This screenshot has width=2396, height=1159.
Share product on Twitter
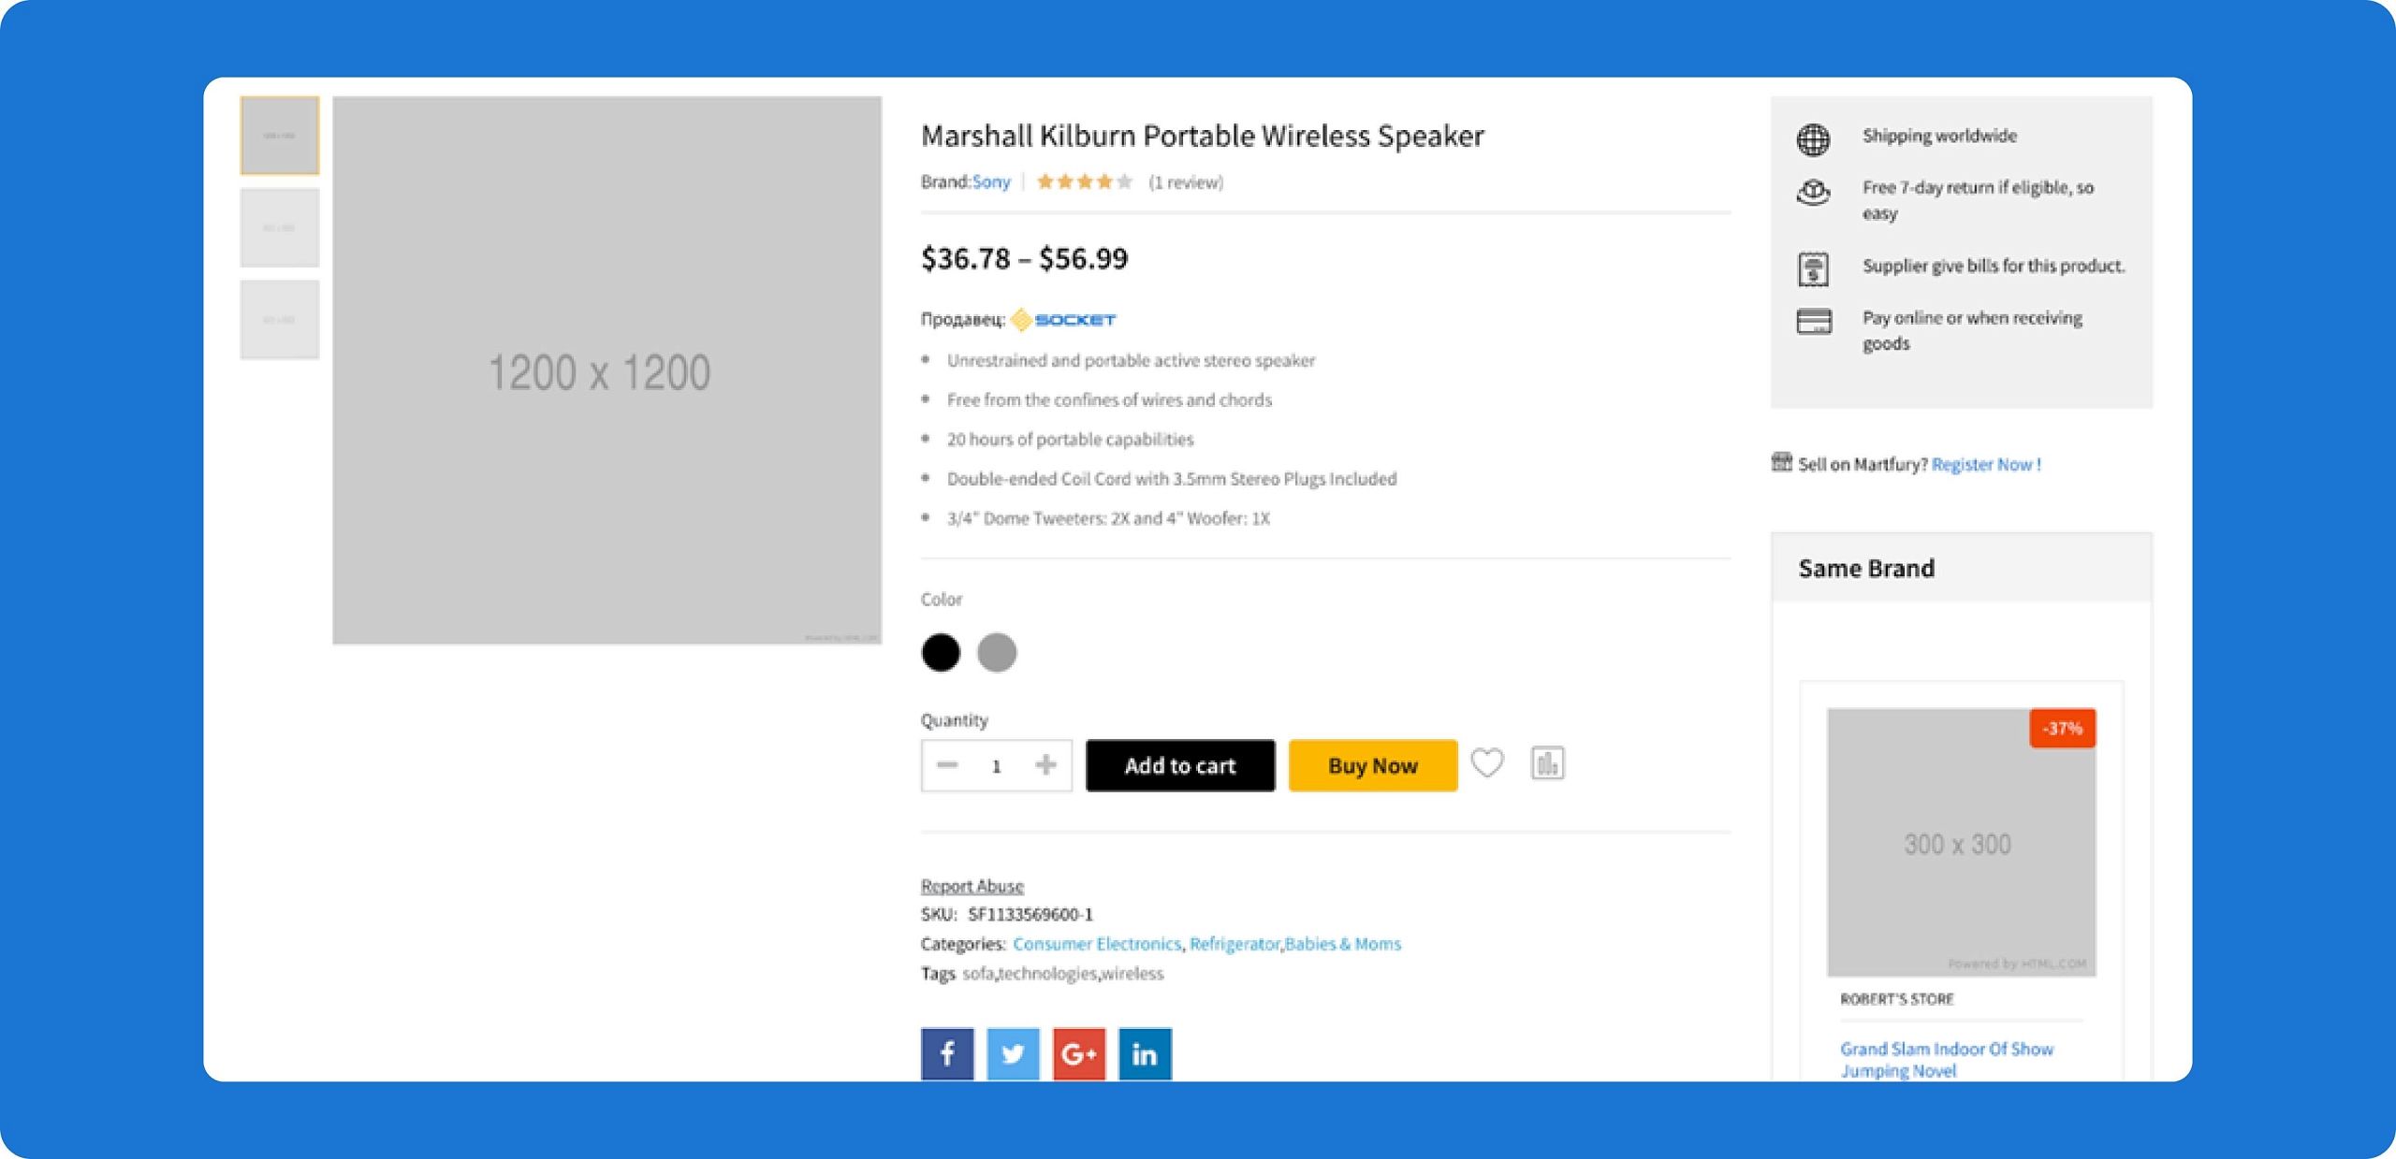click(1013, 1054)
